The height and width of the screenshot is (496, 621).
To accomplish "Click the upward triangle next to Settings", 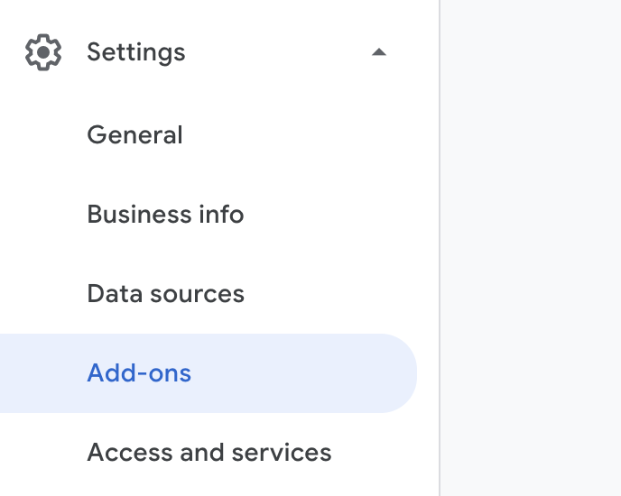I will [379, 52].
